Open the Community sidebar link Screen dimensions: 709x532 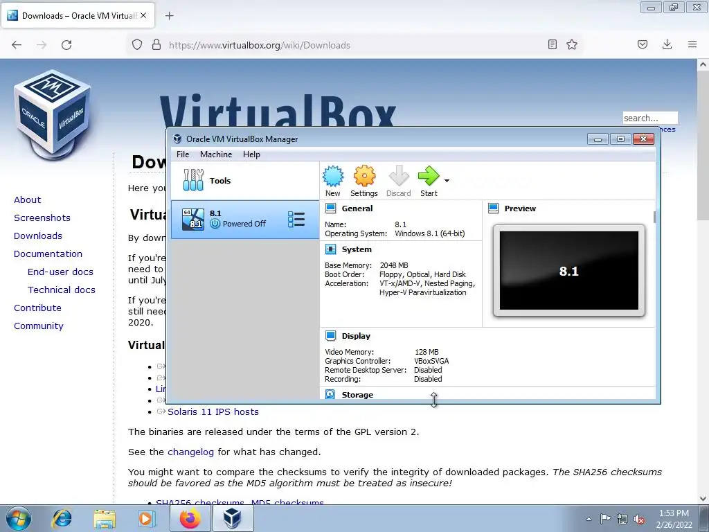click(39, 326)
